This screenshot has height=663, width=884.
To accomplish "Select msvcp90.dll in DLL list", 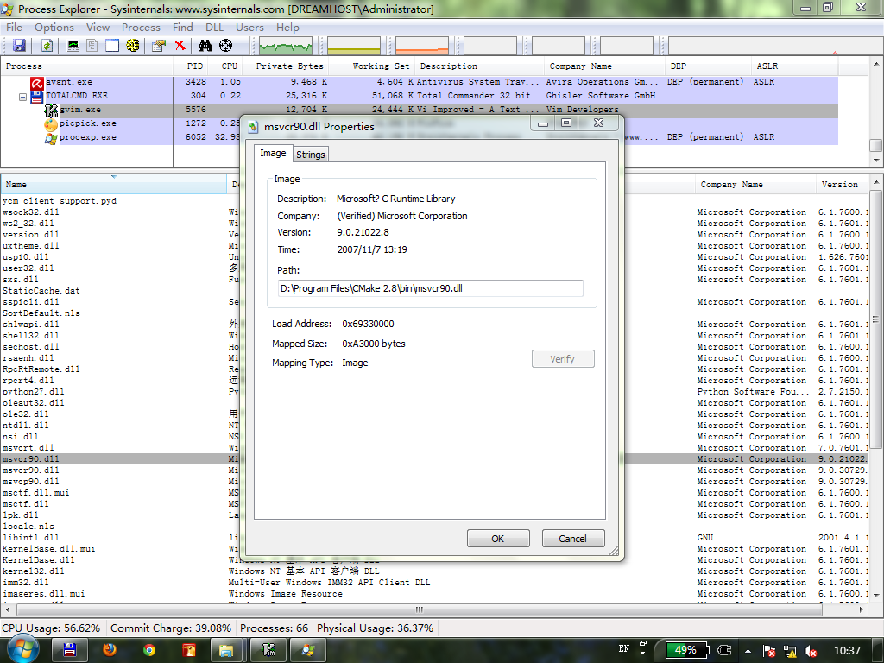I will (x=30, y=482).
